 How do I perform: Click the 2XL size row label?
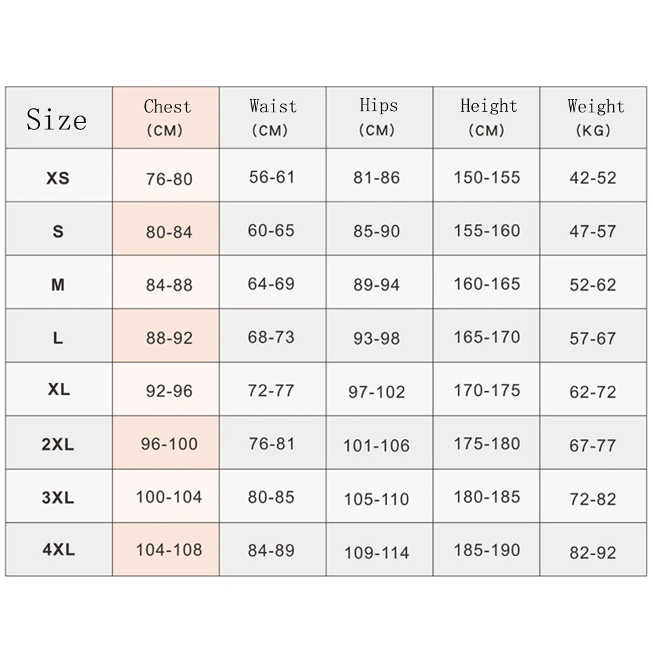pyautogui.click(x=57, y=445)
